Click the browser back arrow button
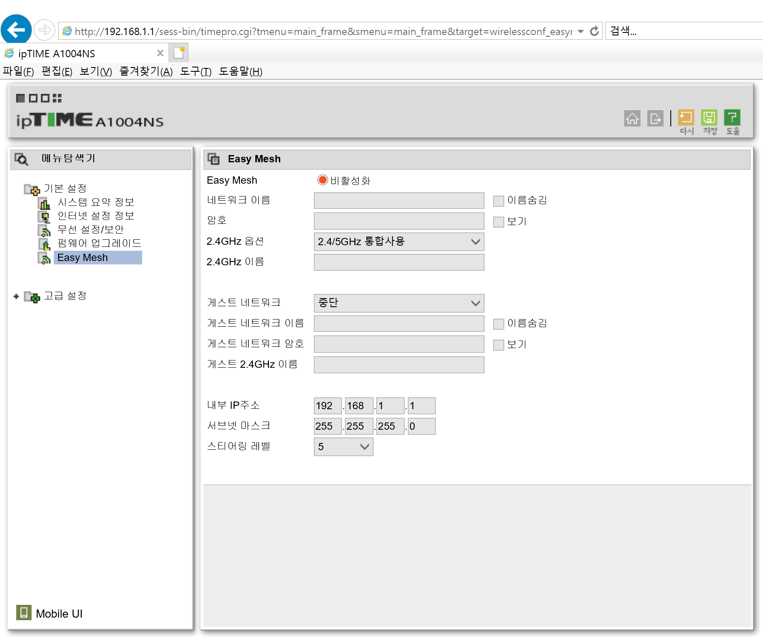Screen dimensions: 763x642 [x=16, y=30]
